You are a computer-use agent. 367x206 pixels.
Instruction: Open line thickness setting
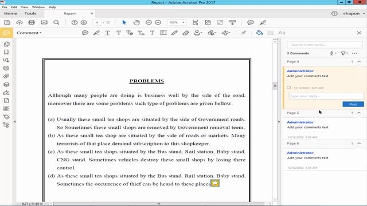coord(271,33)
